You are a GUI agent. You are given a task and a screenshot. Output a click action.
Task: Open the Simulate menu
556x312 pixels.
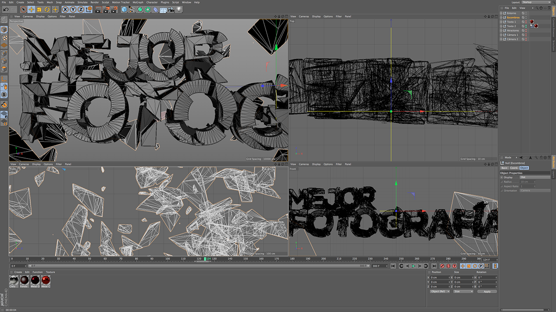tap(82, 2)
